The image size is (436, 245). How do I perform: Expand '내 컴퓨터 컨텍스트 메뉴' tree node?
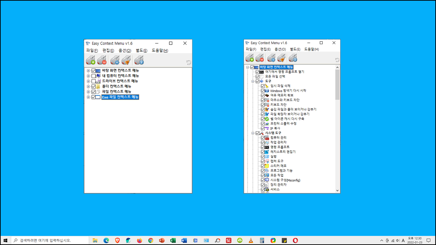[x=88, y=76]
